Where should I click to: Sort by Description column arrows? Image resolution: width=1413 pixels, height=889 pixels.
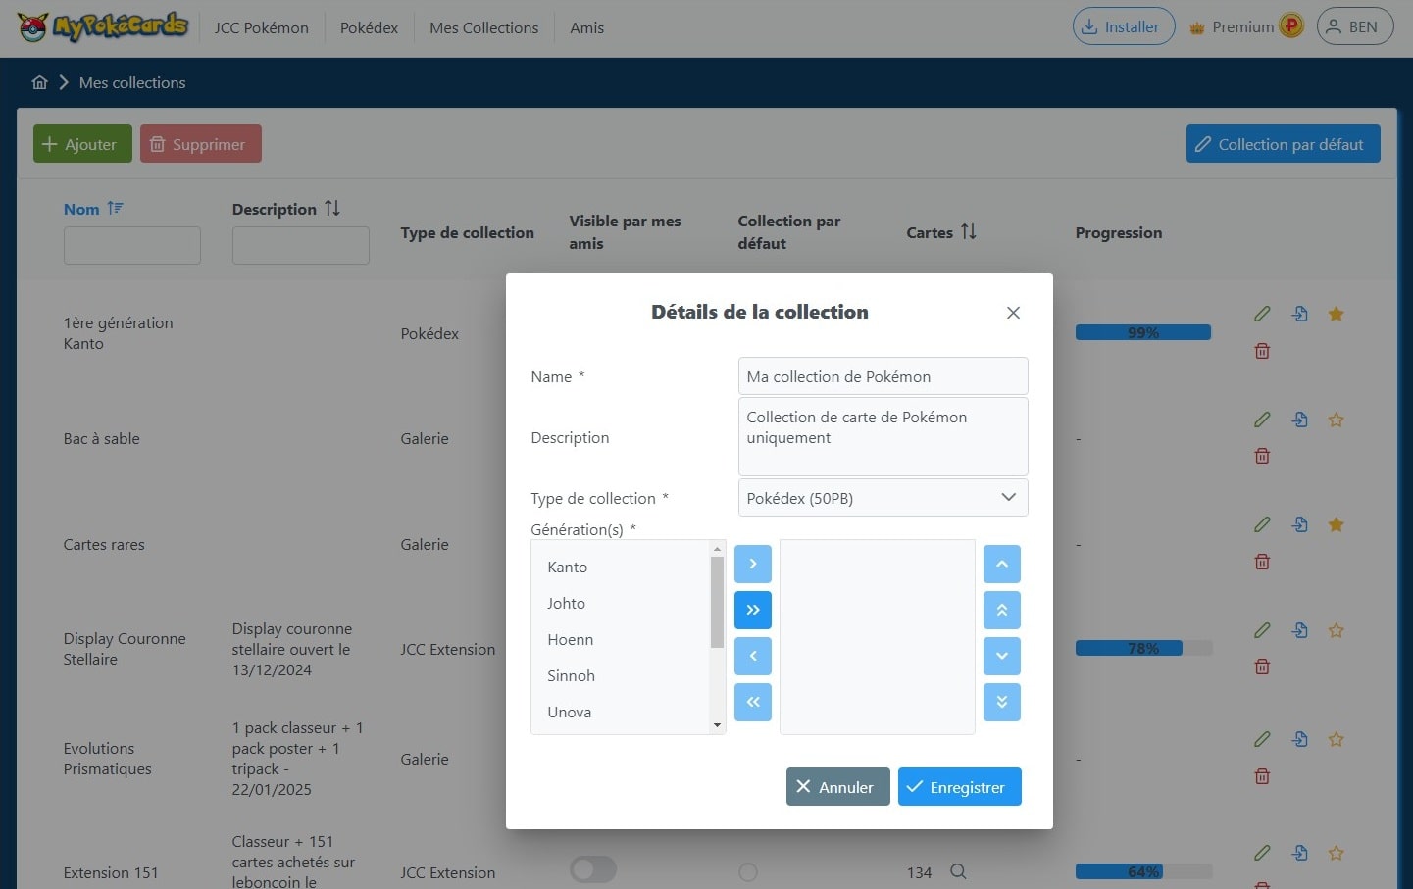point(332,209)
